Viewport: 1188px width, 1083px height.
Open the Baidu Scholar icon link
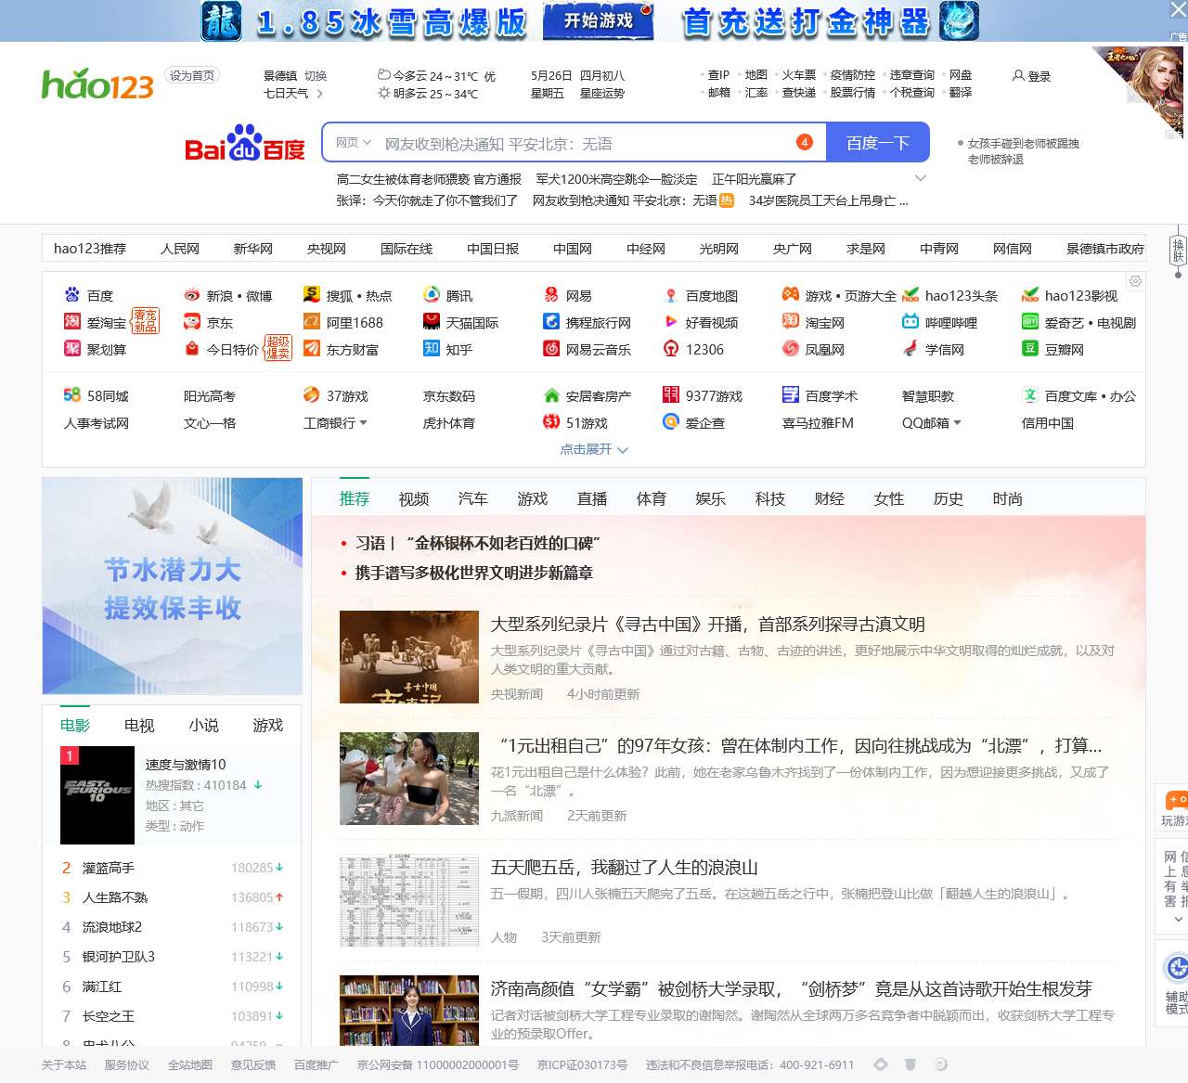tap(790, 395)
